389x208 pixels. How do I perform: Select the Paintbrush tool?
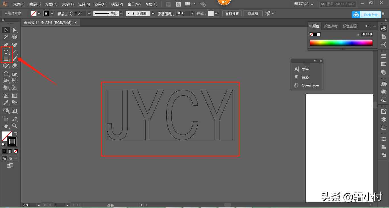point(15,59)
